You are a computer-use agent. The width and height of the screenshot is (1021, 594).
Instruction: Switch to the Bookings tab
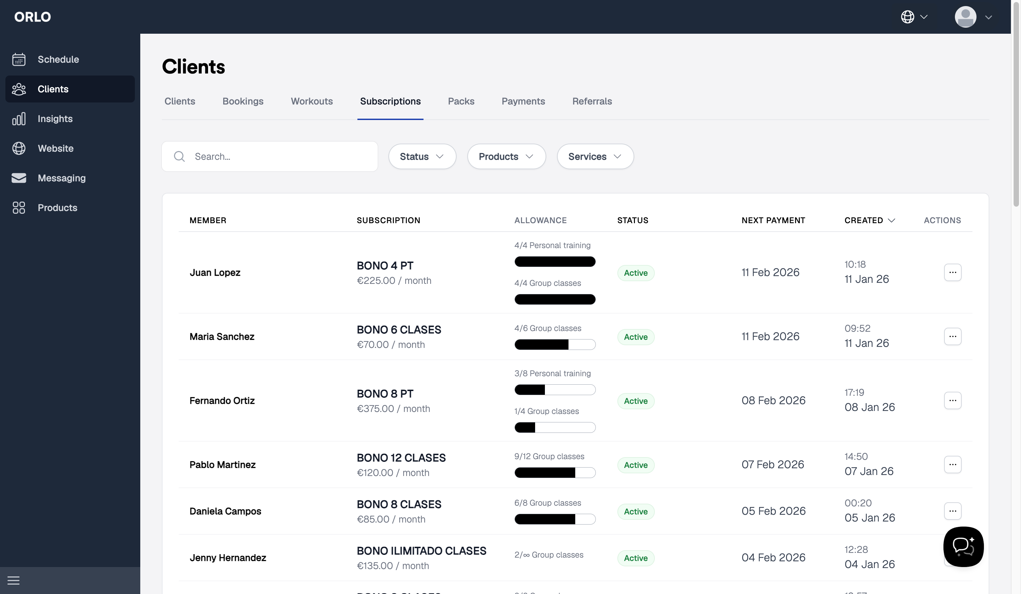click(243, 101)
